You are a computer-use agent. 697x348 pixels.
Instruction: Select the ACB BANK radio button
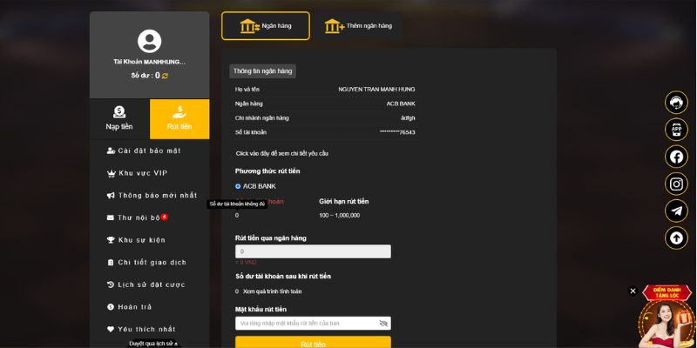tap(238, 186)
